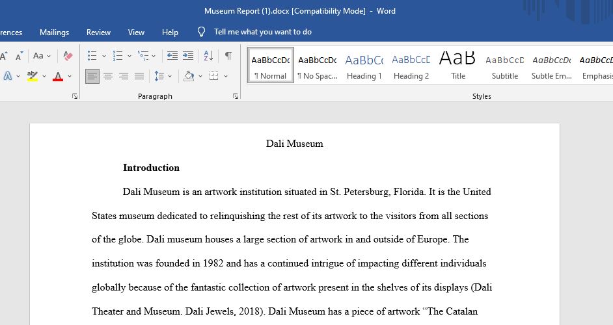Screen dimensions: 613x325
Task: Toggle Center alignment
Action: coord(108,76)
